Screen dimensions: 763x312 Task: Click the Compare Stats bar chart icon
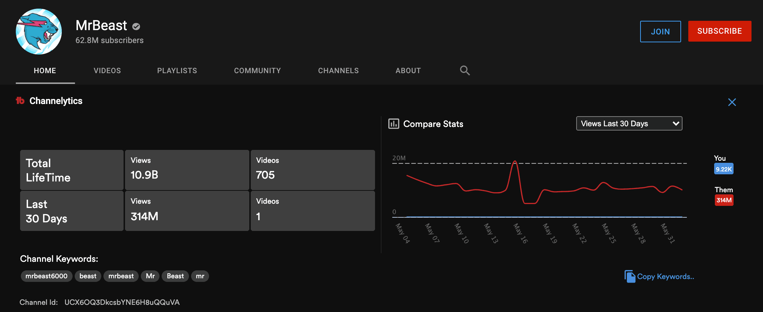(x=394, y=124)
